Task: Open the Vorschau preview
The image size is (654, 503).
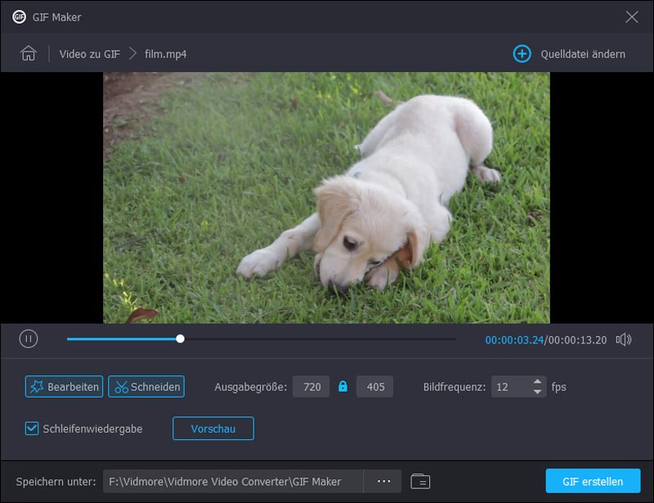Action: click(213, 427)
